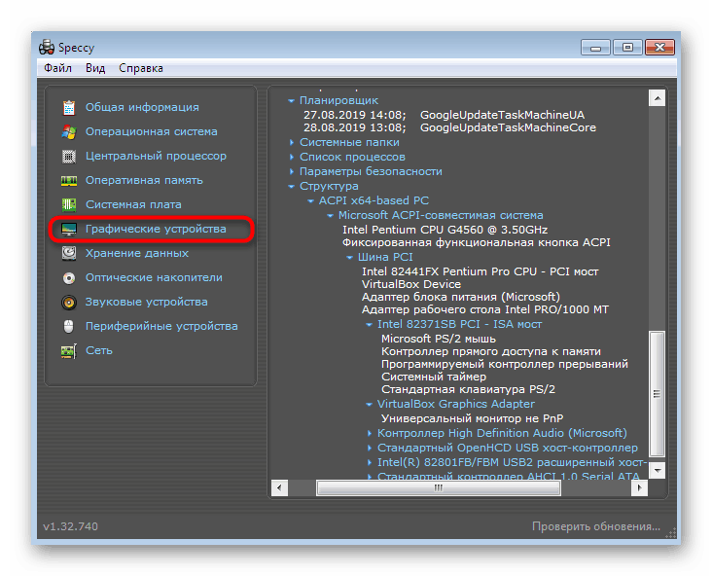Open Хранение данных section

point(137,254)
